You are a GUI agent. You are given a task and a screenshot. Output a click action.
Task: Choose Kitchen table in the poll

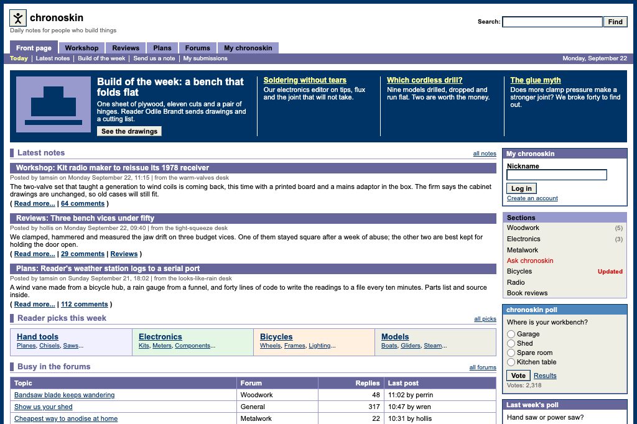pyautogui.click(x=511, y=362)
